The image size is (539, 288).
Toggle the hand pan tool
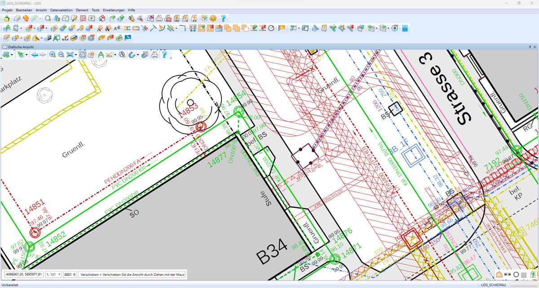(x=82, y=55)
